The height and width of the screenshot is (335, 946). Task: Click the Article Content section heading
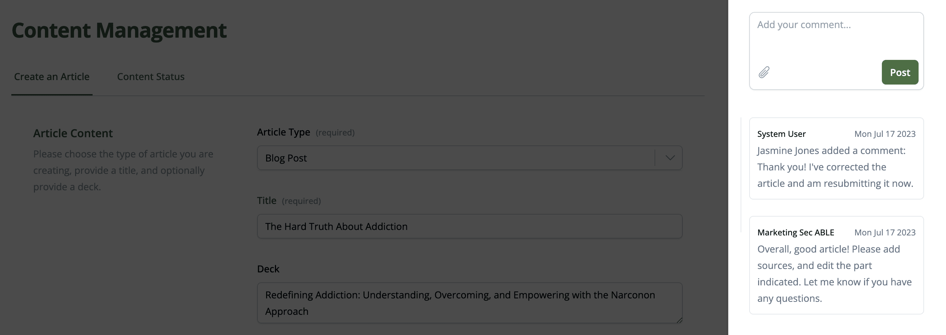coord(73,133)
